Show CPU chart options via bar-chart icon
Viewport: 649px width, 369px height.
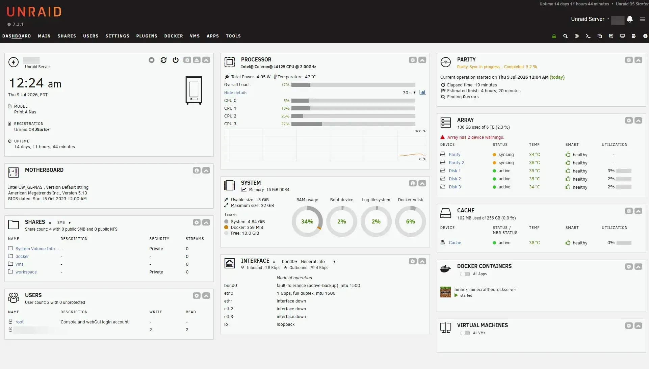tap(422, 93)
